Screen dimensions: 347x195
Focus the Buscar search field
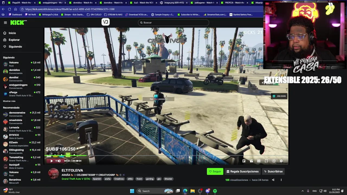click(173, 22)
